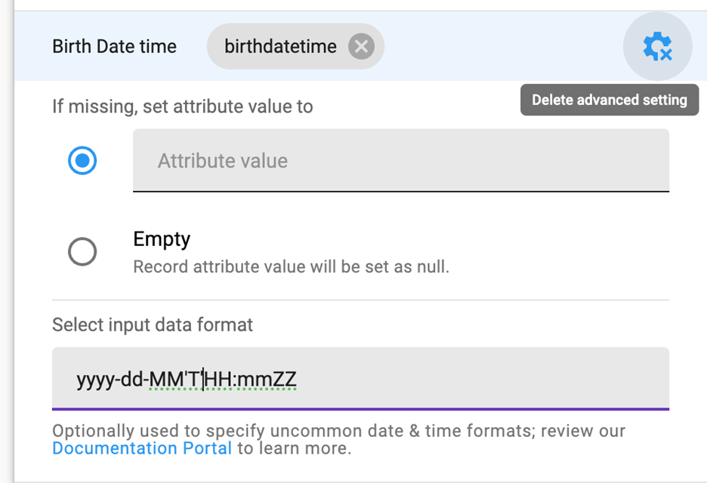Enable the top radio option for attribute value
The width and height of the screenshot is (707, 483).
82,161
